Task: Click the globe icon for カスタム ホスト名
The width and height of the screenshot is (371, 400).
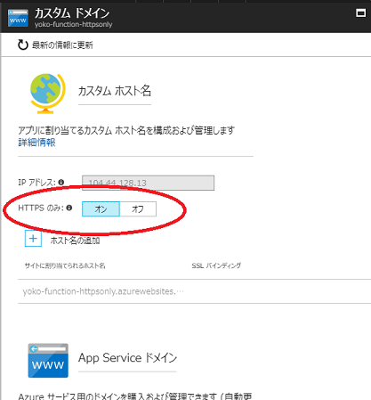Action: click(x=47, y=94)
